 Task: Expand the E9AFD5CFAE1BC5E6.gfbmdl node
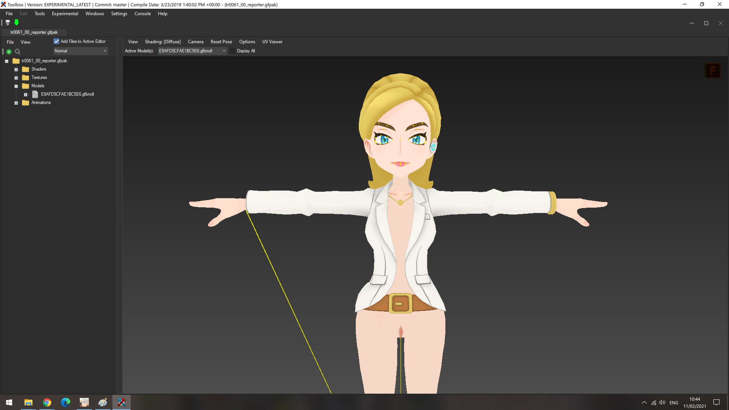point(25,95)
